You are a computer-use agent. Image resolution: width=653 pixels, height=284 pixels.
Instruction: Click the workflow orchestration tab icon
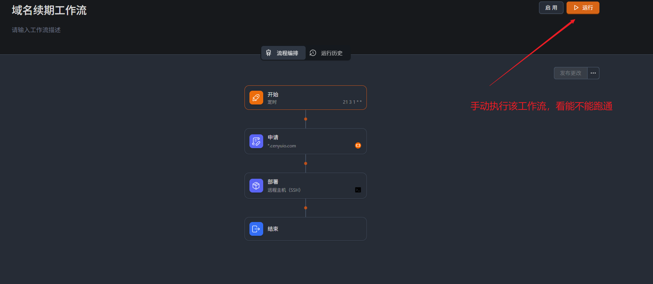[x=269, y=53]
